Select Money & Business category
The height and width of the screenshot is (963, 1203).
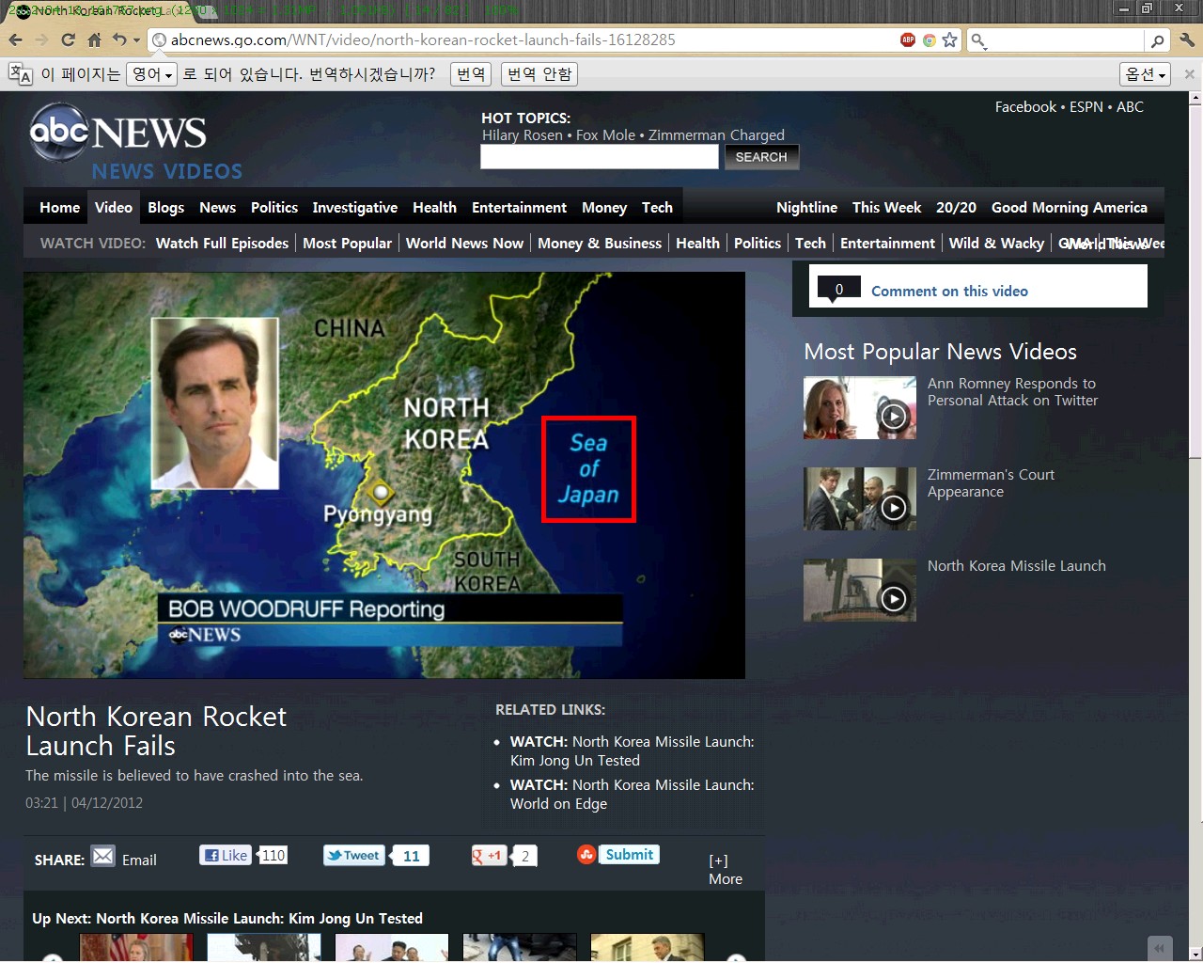coord(600,244)
